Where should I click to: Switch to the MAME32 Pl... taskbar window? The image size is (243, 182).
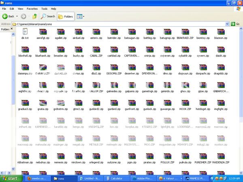196,179
